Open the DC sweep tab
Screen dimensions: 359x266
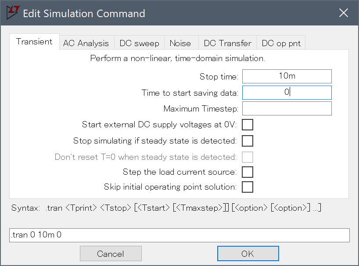click(139, 43)
